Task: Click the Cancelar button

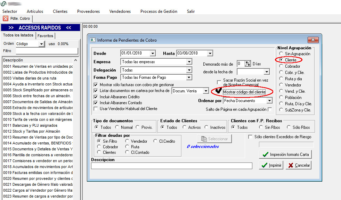Action: point(298,166)
